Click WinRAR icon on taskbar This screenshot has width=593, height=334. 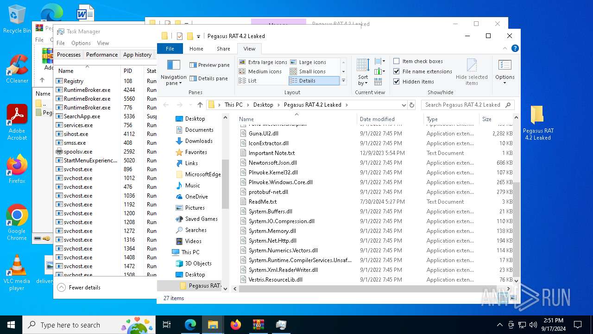(x=258, y=325)
